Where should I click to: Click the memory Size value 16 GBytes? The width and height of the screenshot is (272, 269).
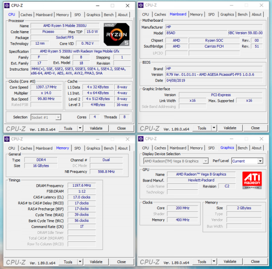pos(41,166)
